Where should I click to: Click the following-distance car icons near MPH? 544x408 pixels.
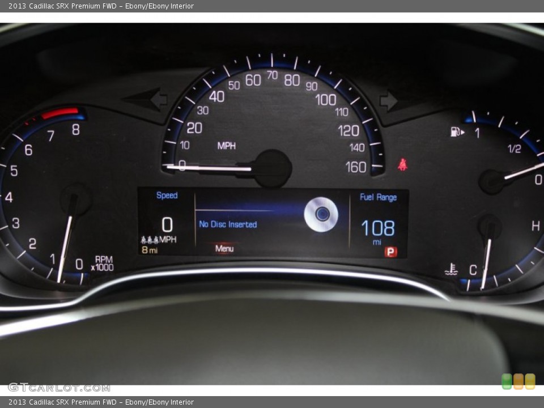[150, 240]
